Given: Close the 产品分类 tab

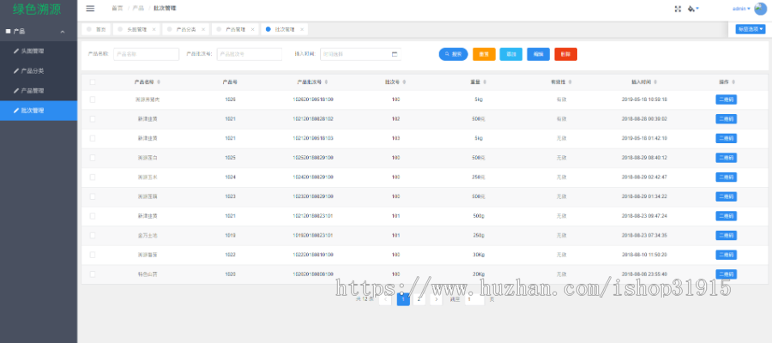Looking at the screenshot, I should tap(203, 29).
